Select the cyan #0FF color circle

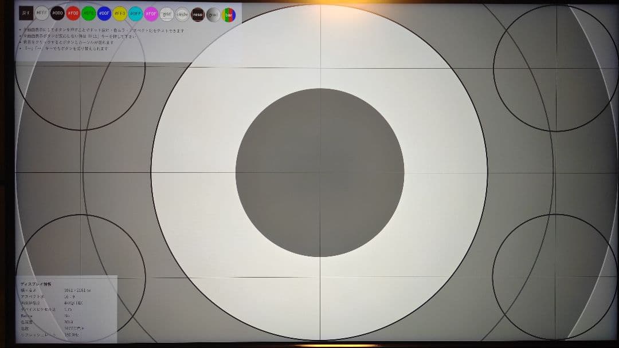click(x=135, y=14)
